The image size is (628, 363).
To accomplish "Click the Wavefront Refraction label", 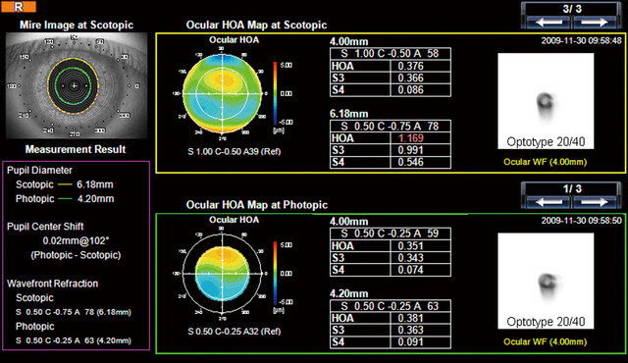I will click(x=52, y=284).
